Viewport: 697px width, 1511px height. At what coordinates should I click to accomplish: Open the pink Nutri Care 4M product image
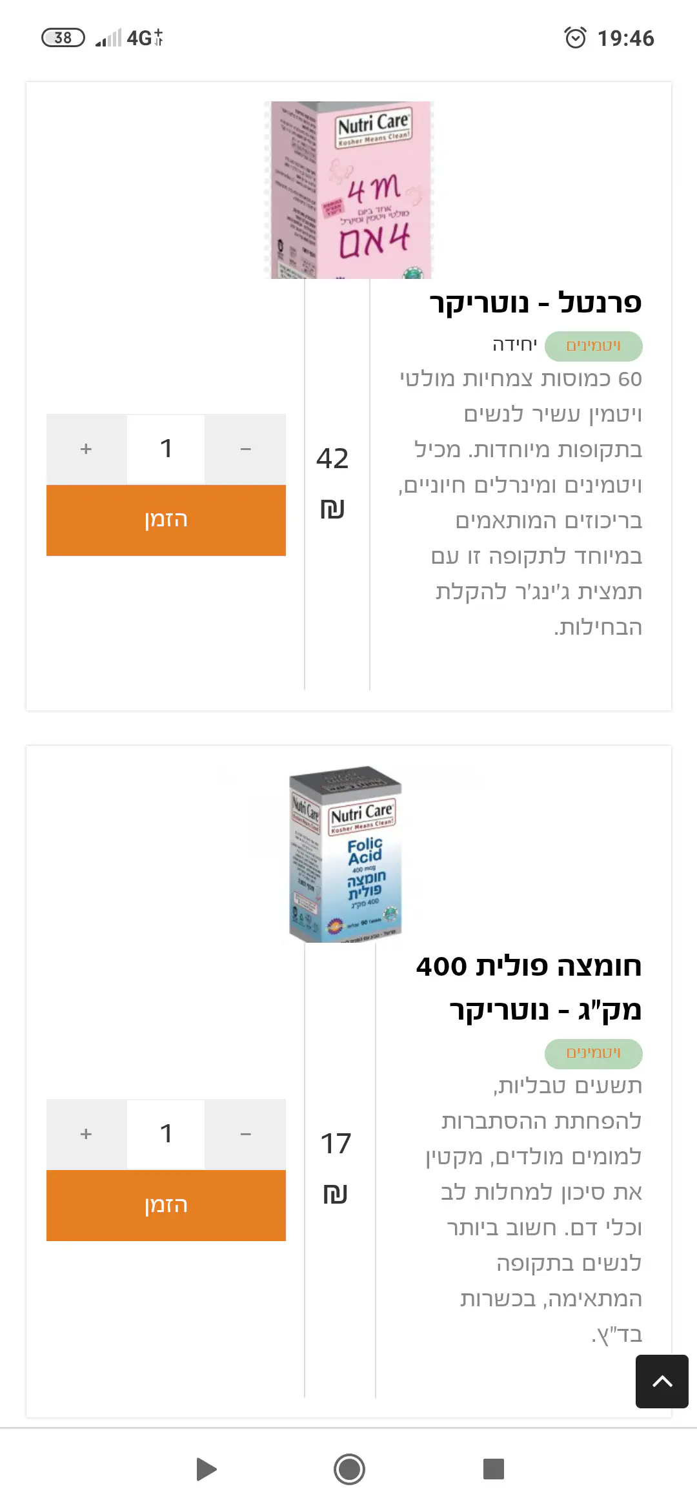click(x=350, y=190)
